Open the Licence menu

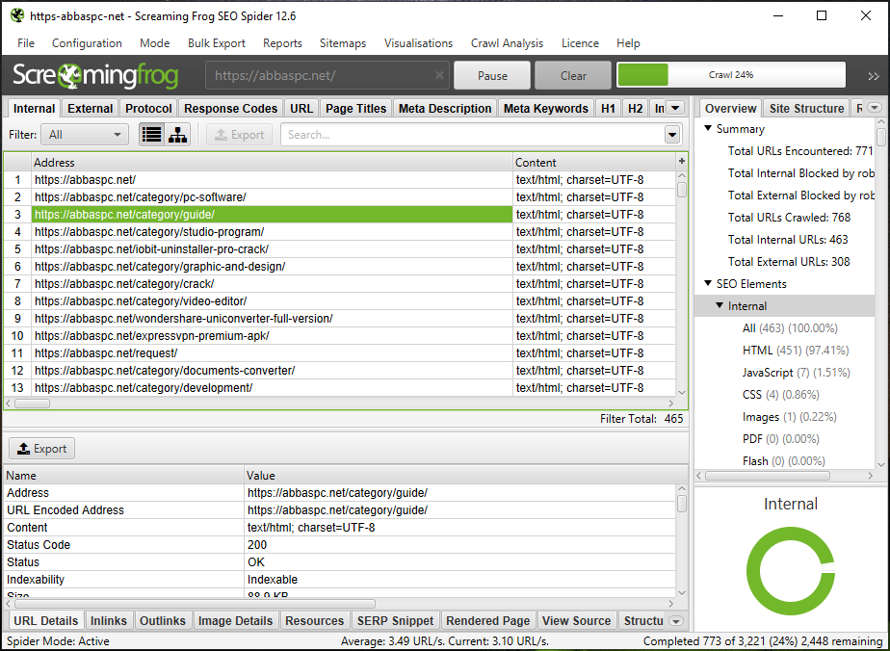point(580,43)
